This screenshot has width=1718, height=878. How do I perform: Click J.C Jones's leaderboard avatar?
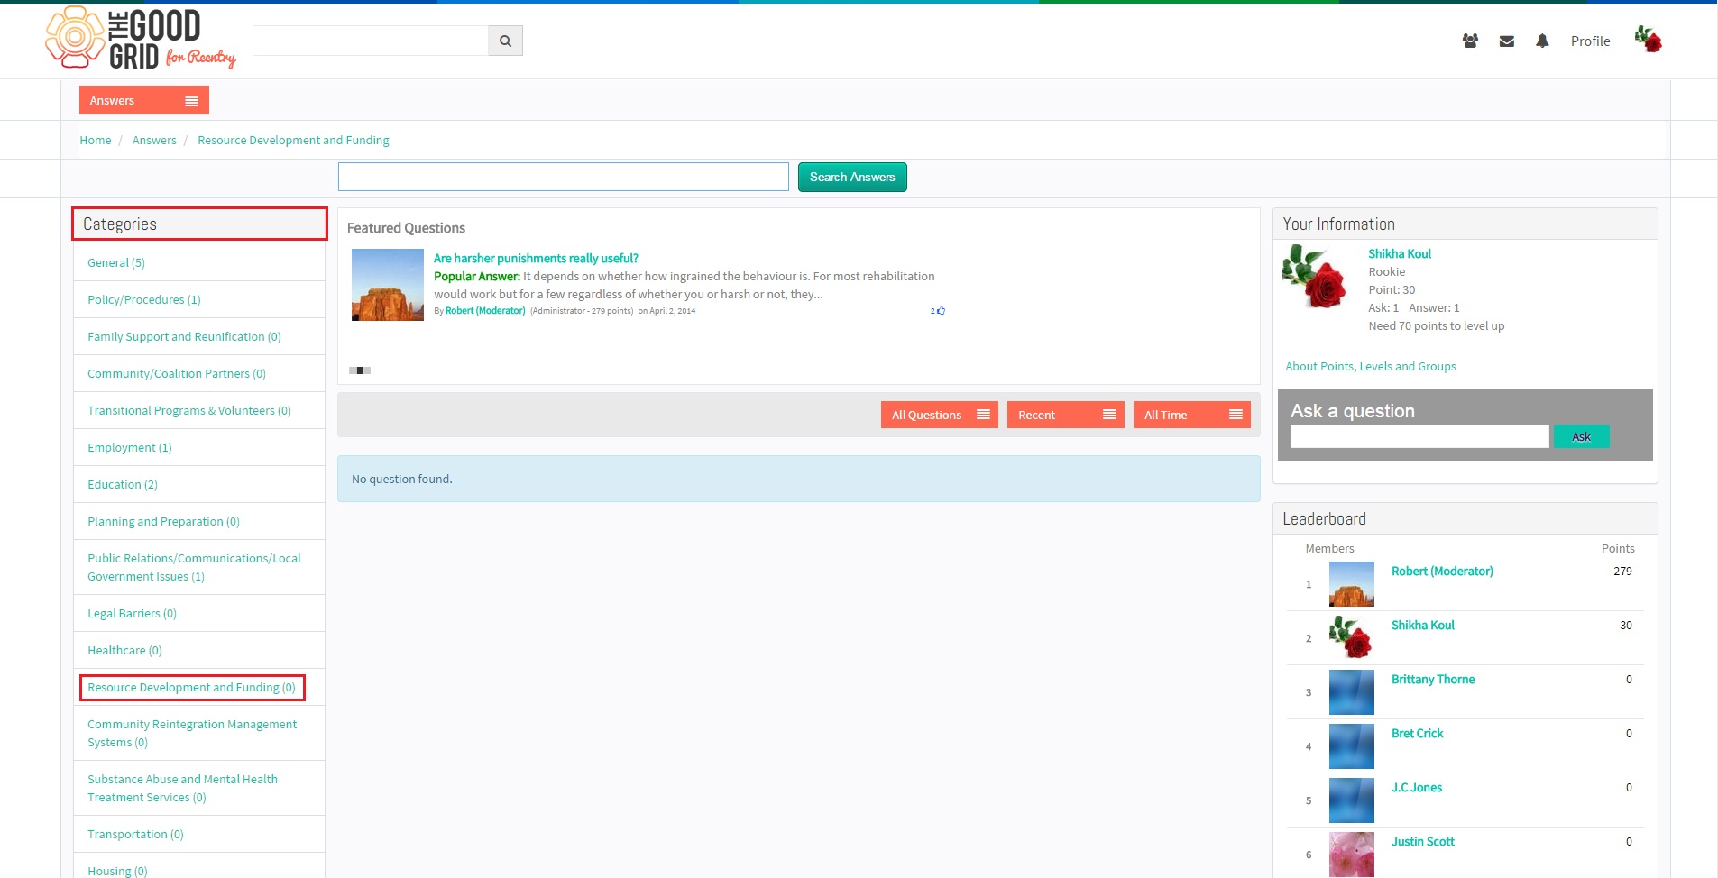(1352, 800)
